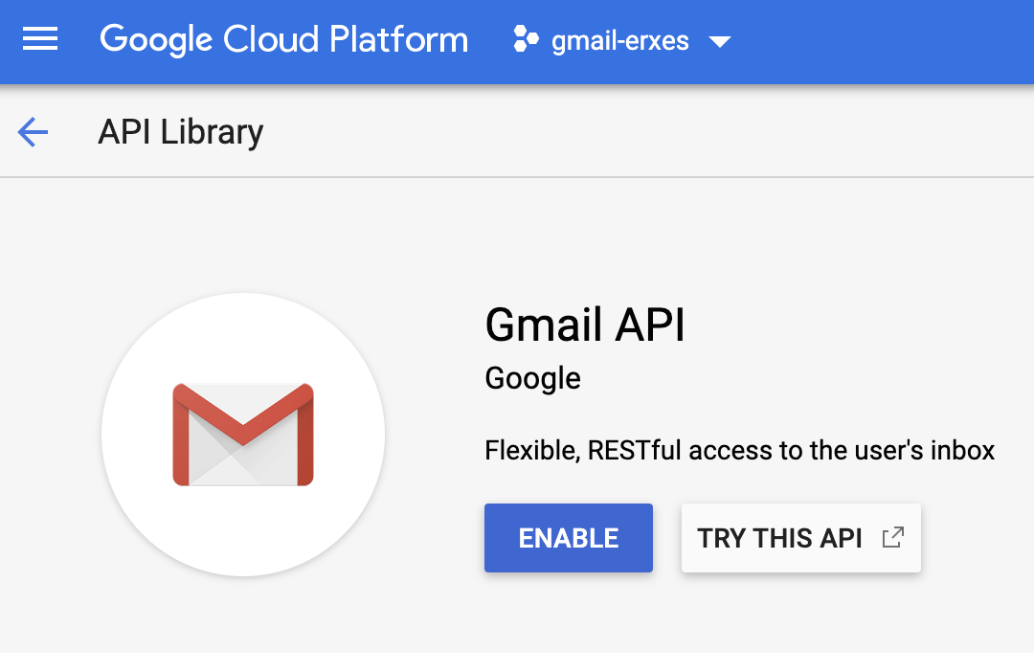Click the hexagon project icon
1034x672 pixels.
526,40
